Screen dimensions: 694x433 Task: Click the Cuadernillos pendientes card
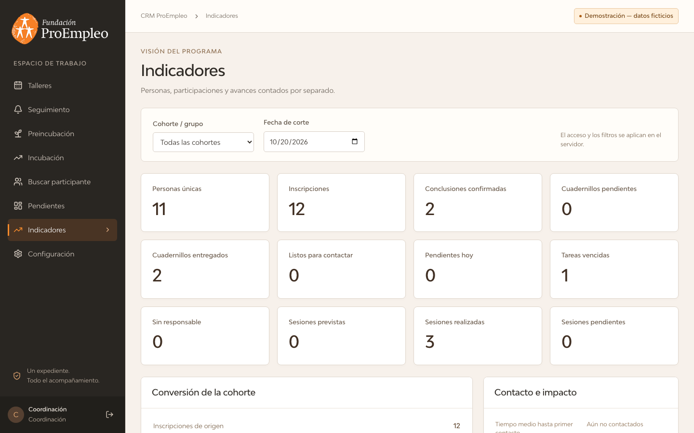coord(614,203)
